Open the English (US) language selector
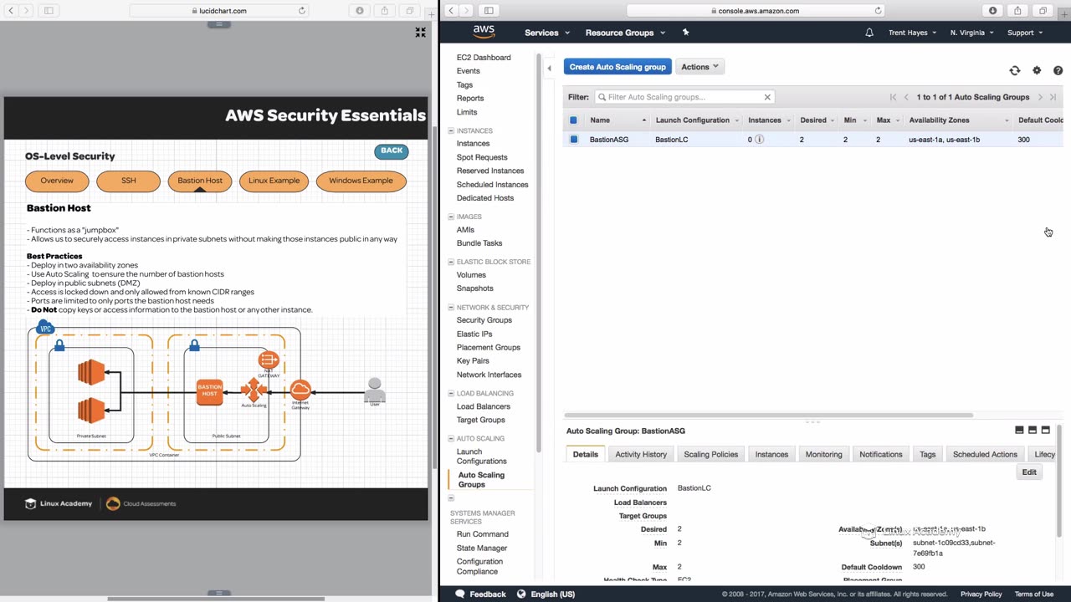The height and width of the screenshot is (602, 1071). 546,594
